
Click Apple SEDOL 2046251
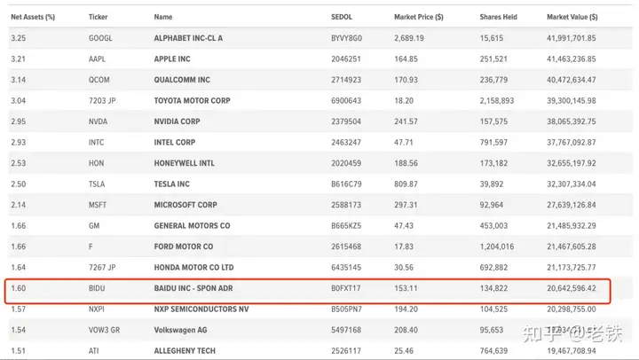[346, 59]
